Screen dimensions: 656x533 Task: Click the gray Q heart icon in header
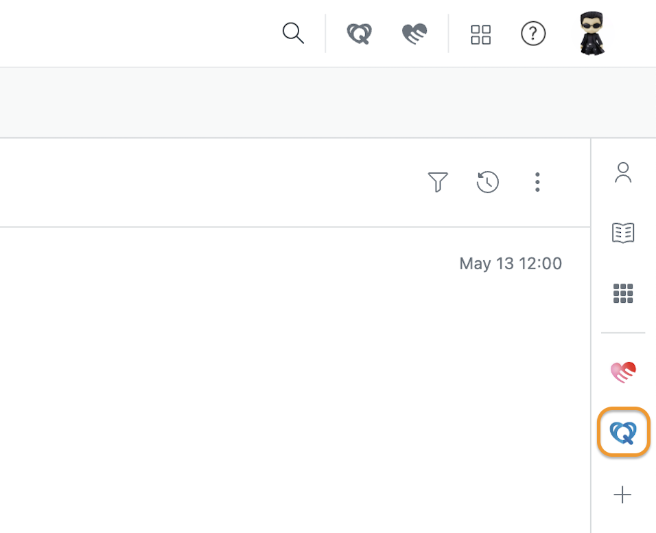pyautogui.click(x=360, y=34)
